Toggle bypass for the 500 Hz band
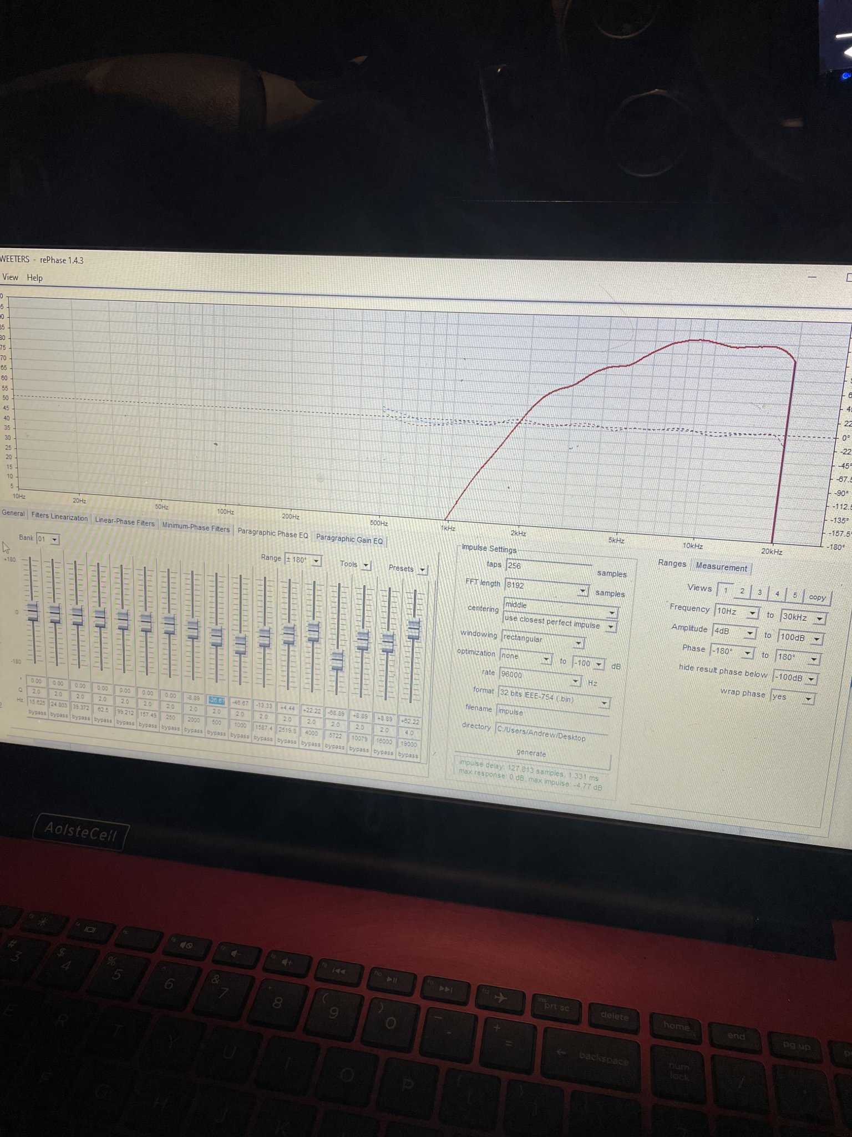Image resolution: width=852 pixels, height=1137 pixels. (216, 733)
